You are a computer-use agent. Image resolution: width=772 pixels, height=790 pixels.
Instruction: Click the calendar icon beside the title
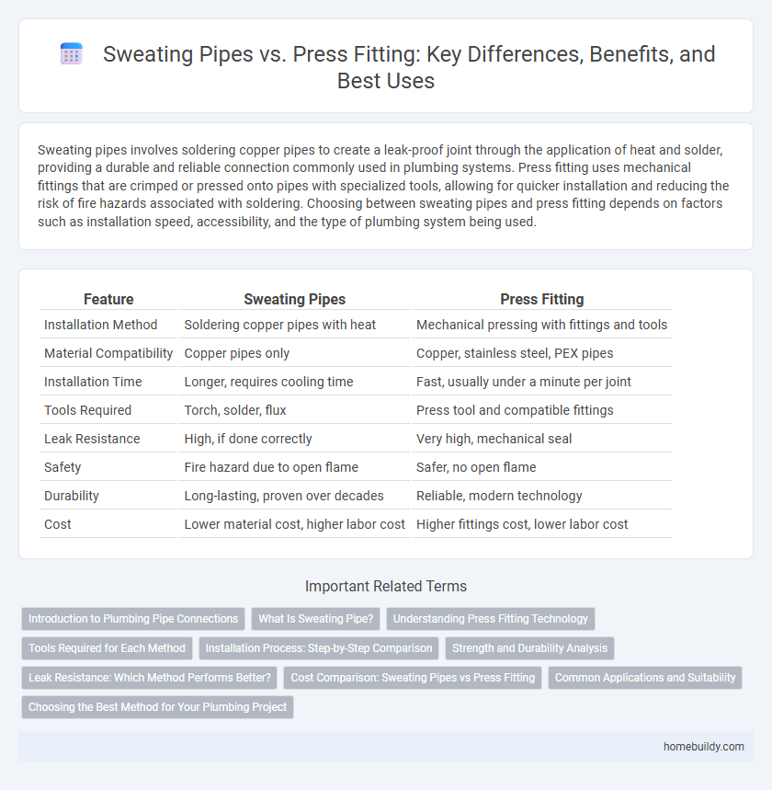coord(71,54)
